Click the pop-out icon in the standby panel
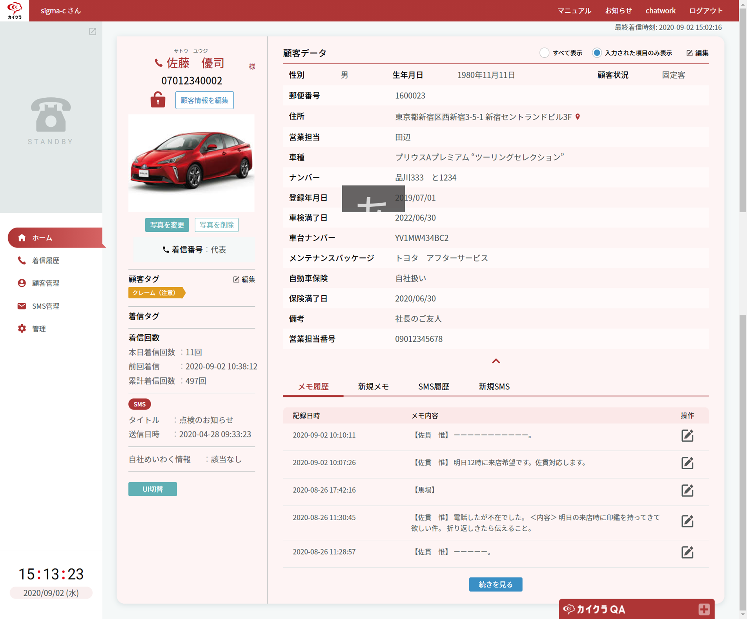This screenshot has width=747, height=619. (93, 31)
